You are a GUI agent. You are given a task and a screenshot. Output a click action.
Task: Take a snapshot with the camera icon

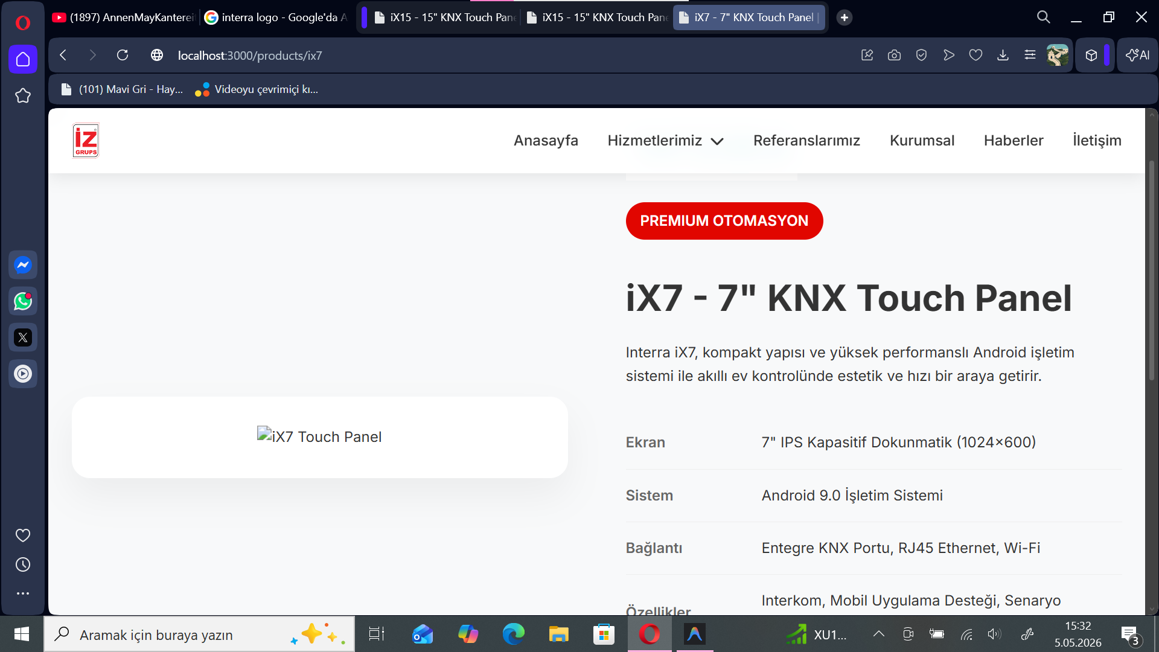(895, 56)
